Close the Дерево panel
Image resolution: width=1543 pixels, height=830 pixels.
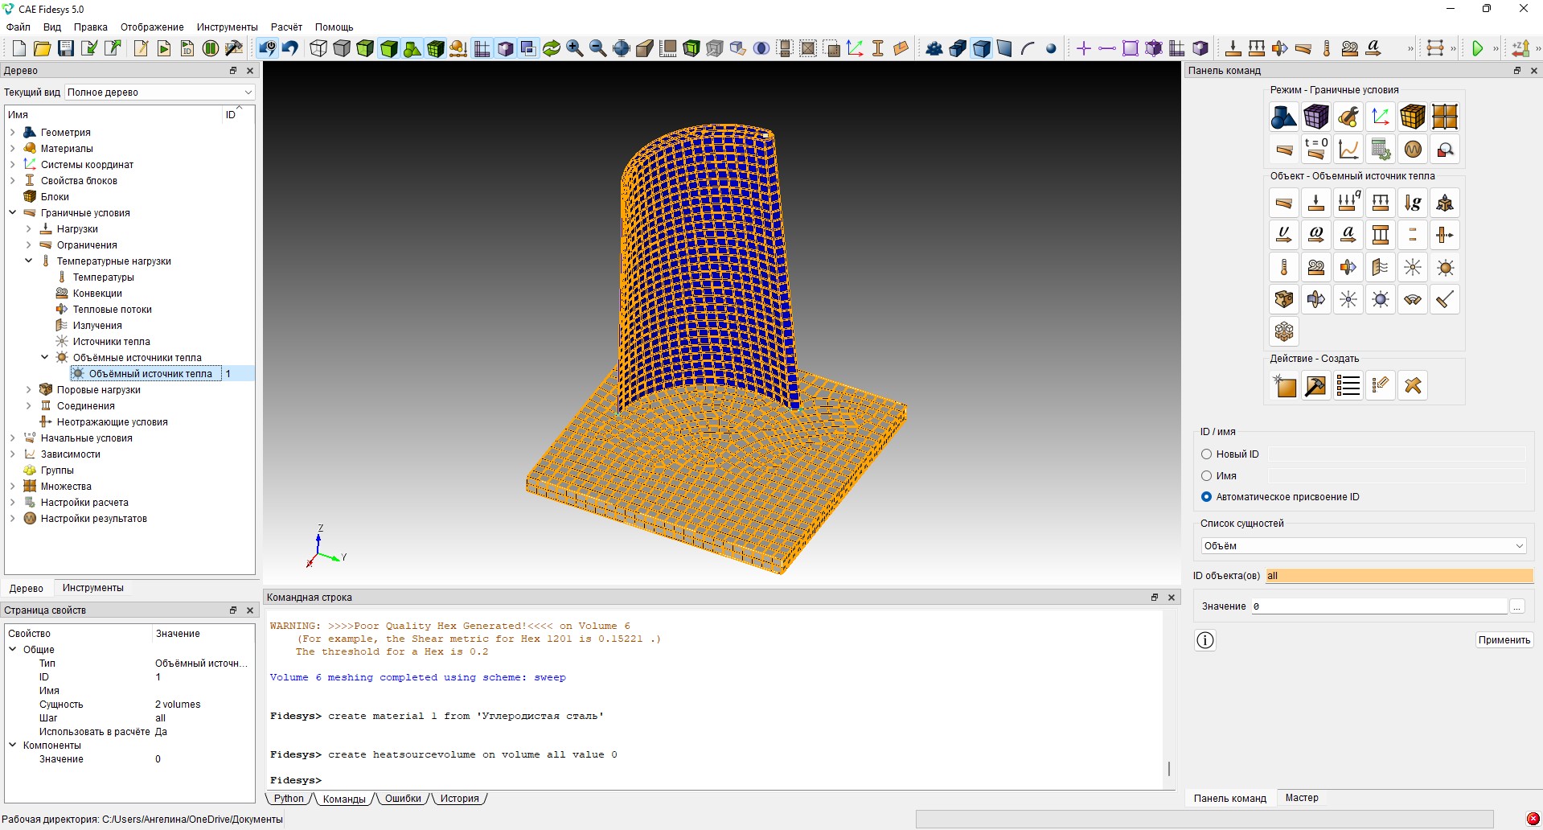click(x=250, y=71)
